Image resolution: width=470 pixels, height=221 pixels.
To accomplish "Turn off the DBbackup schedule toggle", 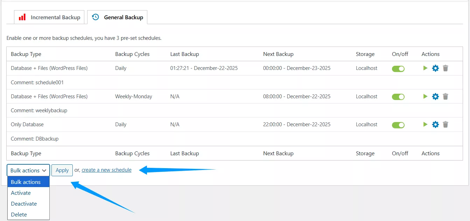I will coord(398,124).
